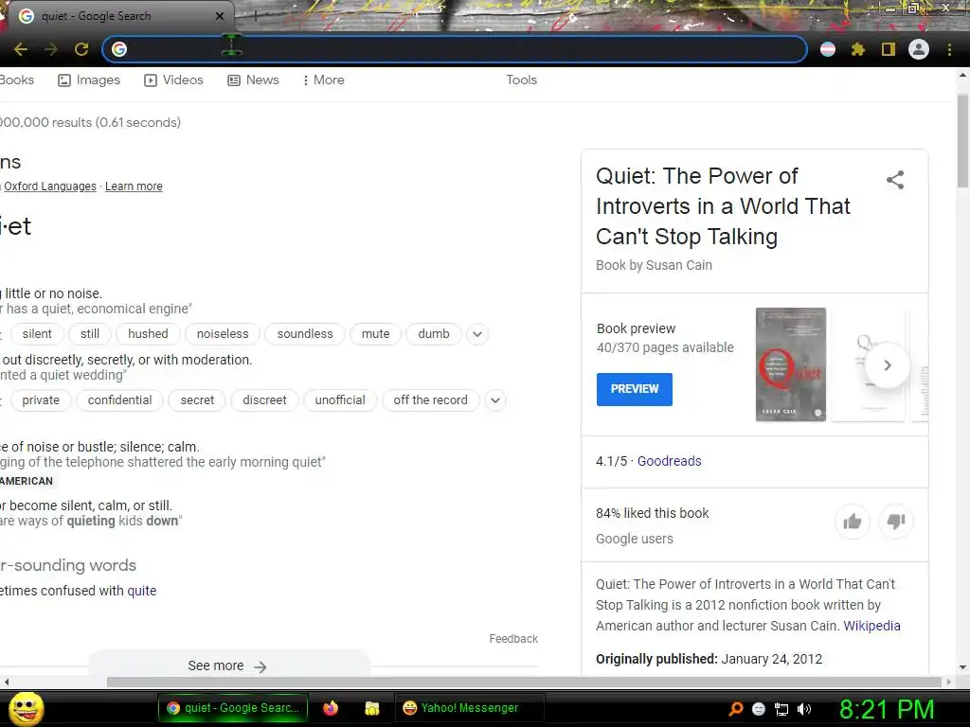Select the synonym chip unofficial
970x727 pixels.
point(340,400)
